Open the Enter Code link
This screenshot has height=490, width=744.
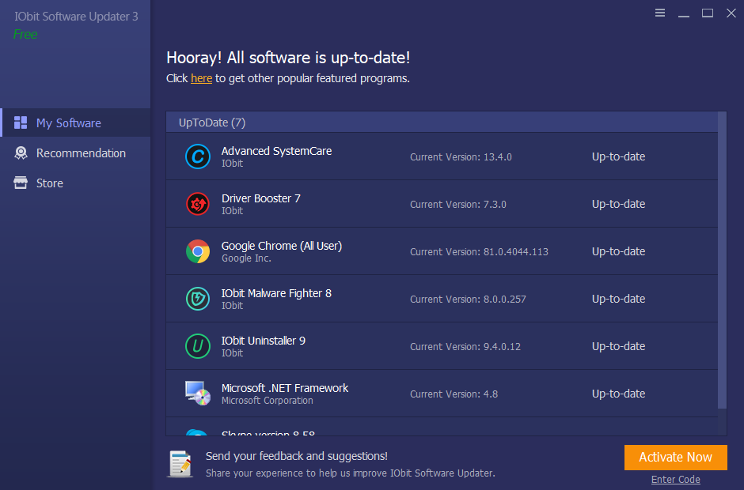(x=676, y=480)
